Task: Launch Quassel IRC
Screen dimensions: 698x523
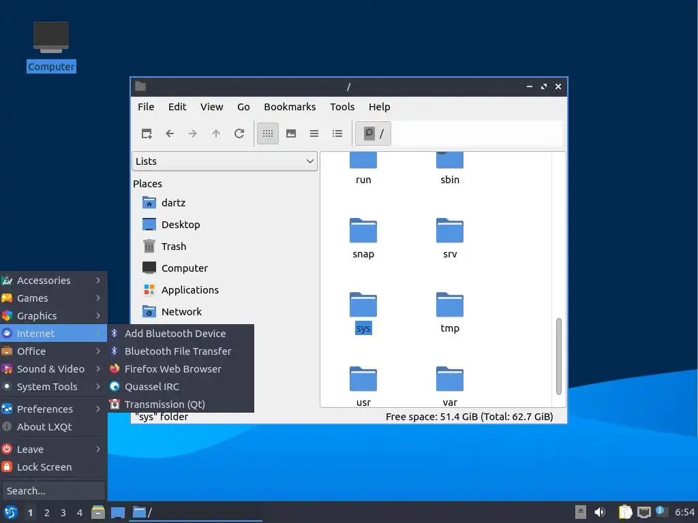Action: 181,387
